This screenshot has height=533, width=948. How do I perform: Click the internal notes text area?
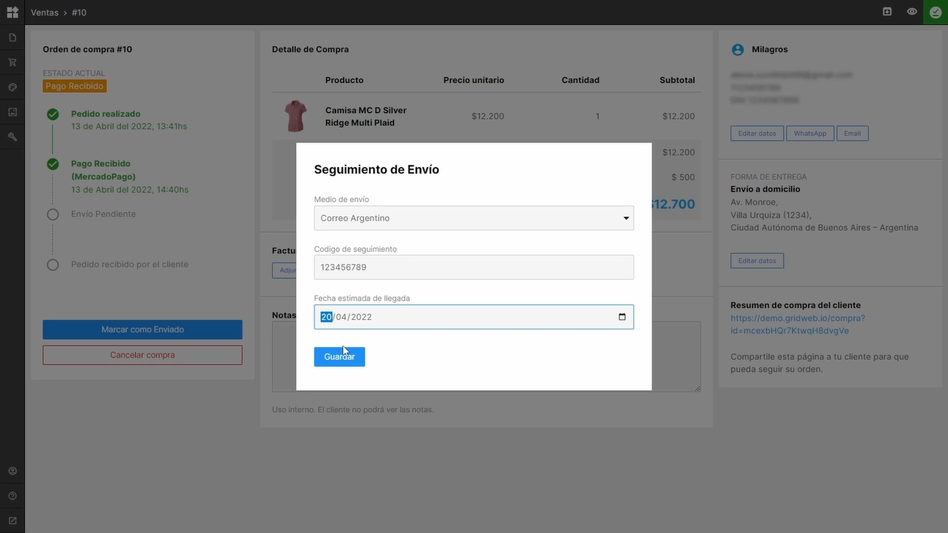click(486, 357)
